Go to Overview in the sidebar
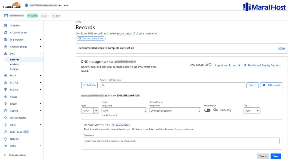Screen dimensions: 288x160 15,26
